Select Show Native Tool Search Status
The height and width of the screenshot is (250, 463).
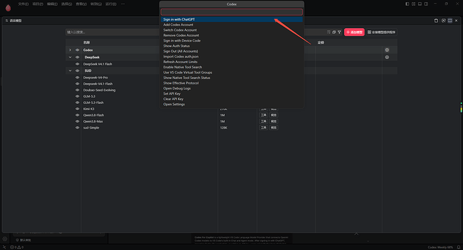pyautogui.click(x=232, y=78)
